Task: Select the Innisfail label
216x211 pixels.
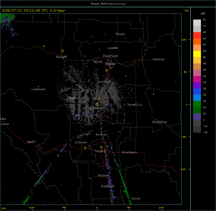Action: (104, 82)
